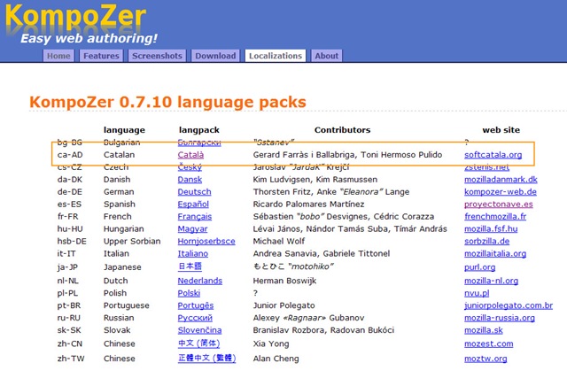The height and width of the screenshot is (386, 567).
Task: Click the 'ja-JP' locale code
Action: 67,267
